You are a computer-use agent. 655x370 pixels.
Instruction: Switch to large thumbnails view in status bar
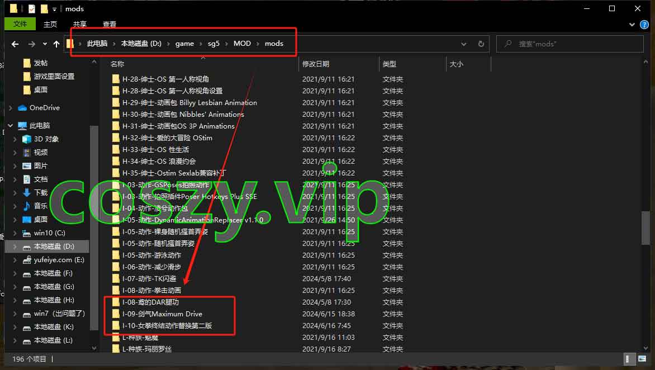(642, 359)
